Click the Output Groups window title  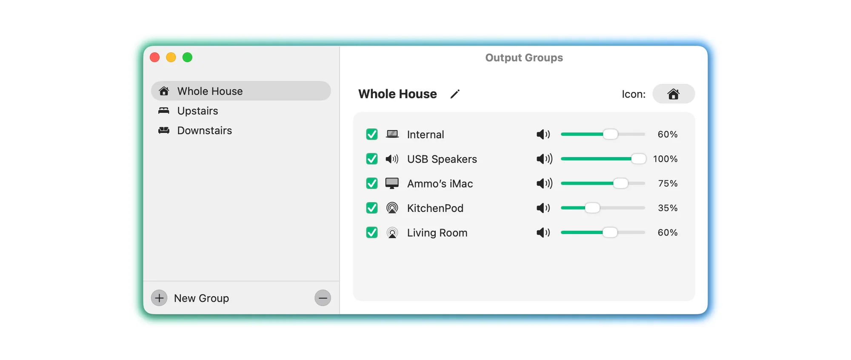[524, 57]
